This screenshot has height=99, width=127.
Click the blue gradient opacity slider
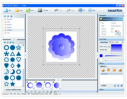pos(114,56)
